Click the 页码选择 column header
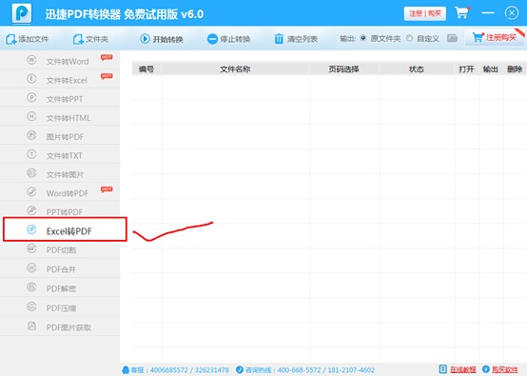 [x=343, y=69]
